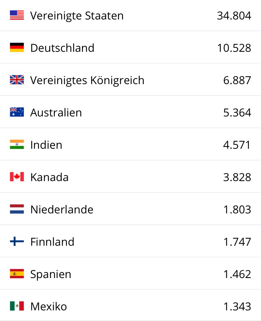This screenshot has height=321, width=261.
Task: Click the United Kingdom flag icon
Action: (17, 80)
